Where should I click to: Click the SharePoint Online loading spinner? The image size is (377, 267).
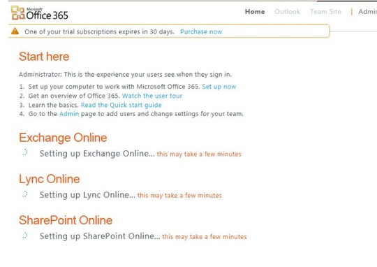pos(25,236)
